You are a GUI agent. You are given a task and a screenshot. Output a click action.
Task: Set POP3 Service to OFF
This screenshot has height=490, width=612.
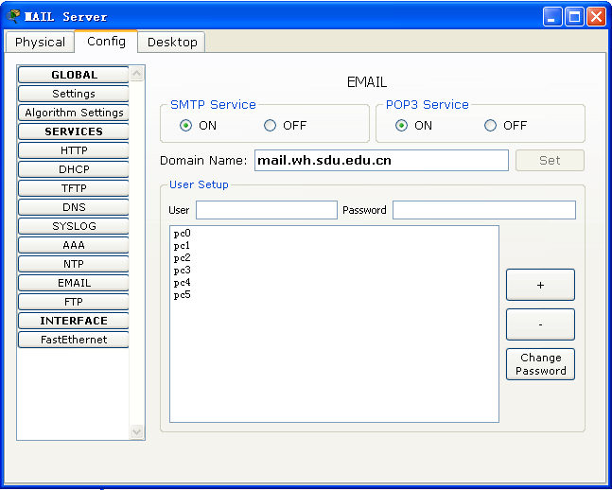tap(490, 125)
